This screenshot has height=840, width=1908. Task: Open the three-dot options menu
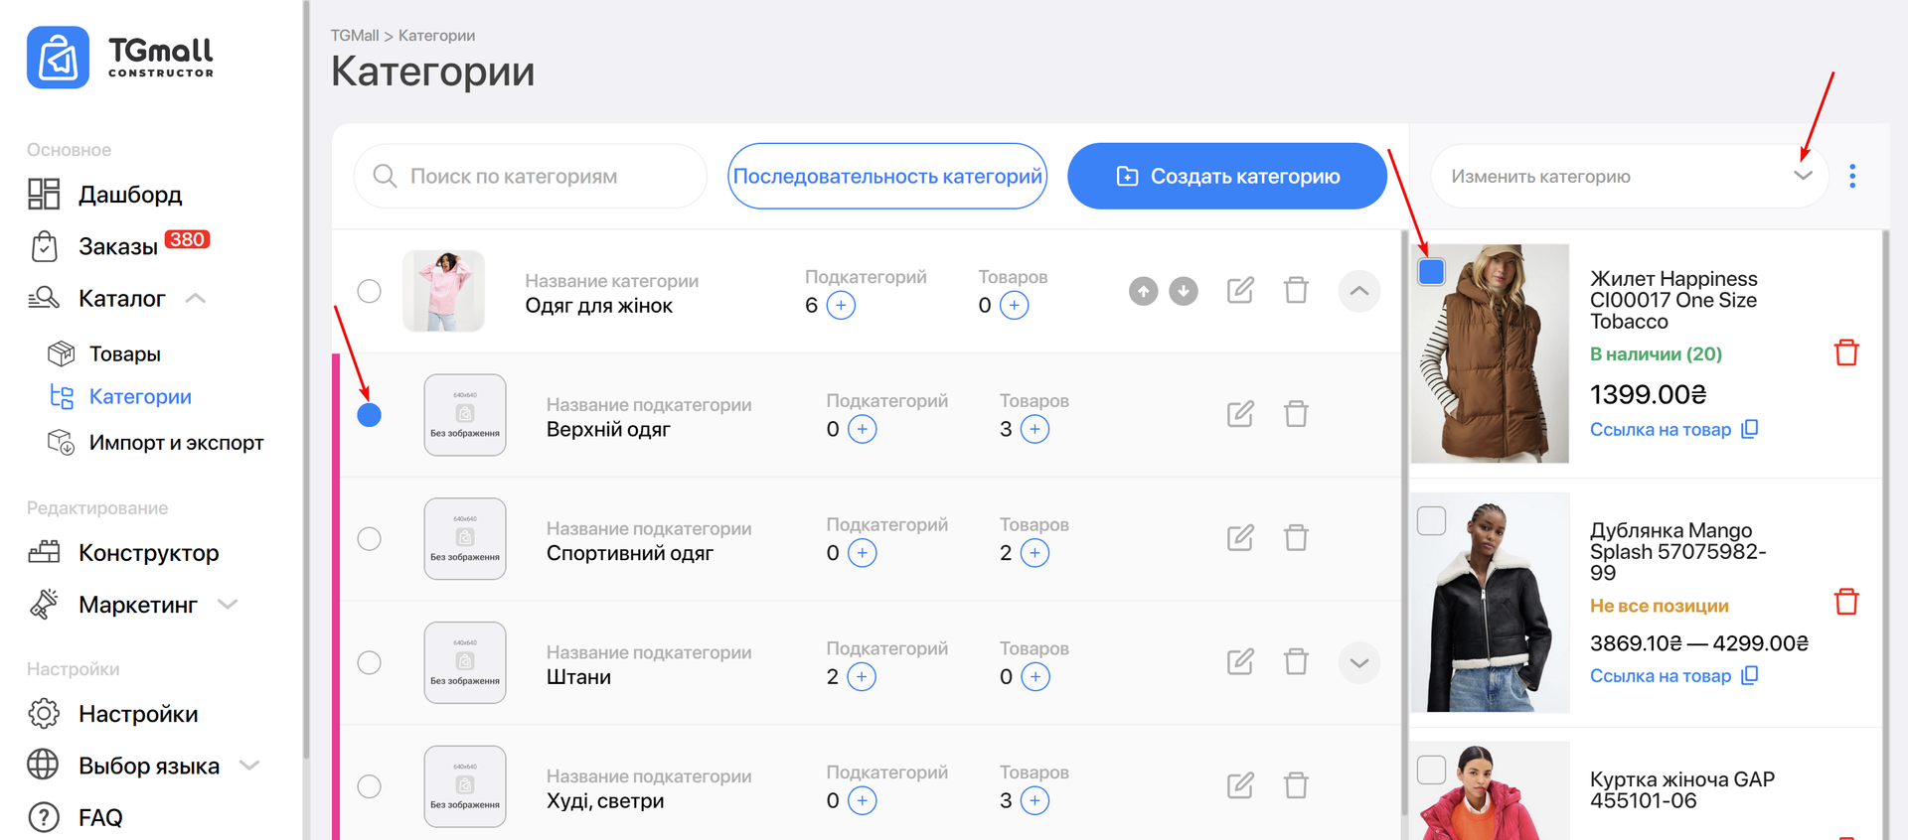[x=1851, y=176]
